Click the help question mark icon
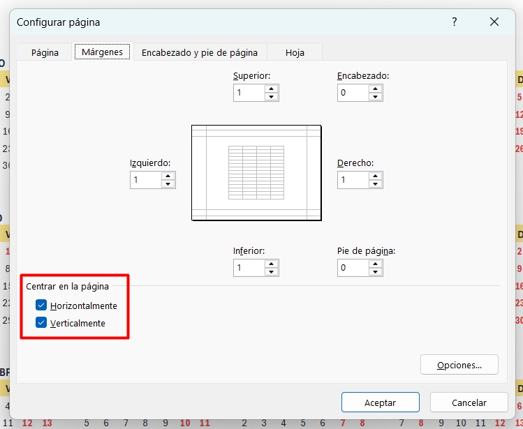 pos(455,22)
